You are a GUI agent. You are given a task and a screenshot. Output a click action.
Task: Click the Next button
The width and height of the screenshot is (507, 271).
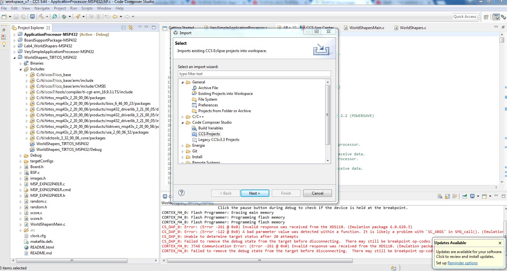coord(255,193)
